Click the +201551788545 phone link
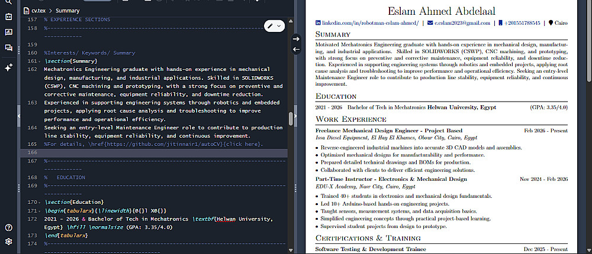 pyautogui.click(x=522, y=23)
